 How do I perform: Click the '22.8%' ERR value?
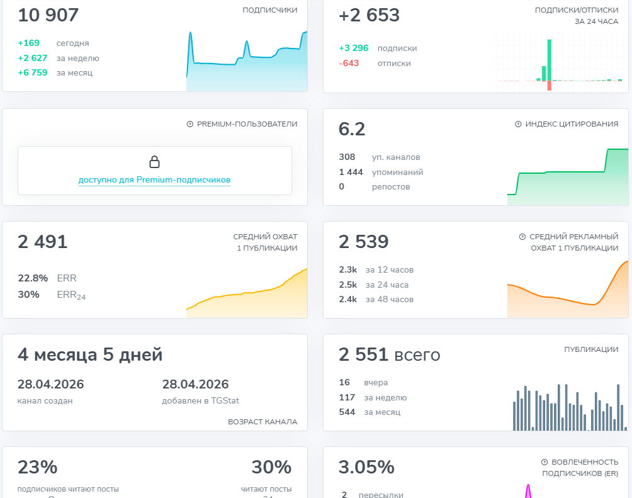[x=33, y=278]
